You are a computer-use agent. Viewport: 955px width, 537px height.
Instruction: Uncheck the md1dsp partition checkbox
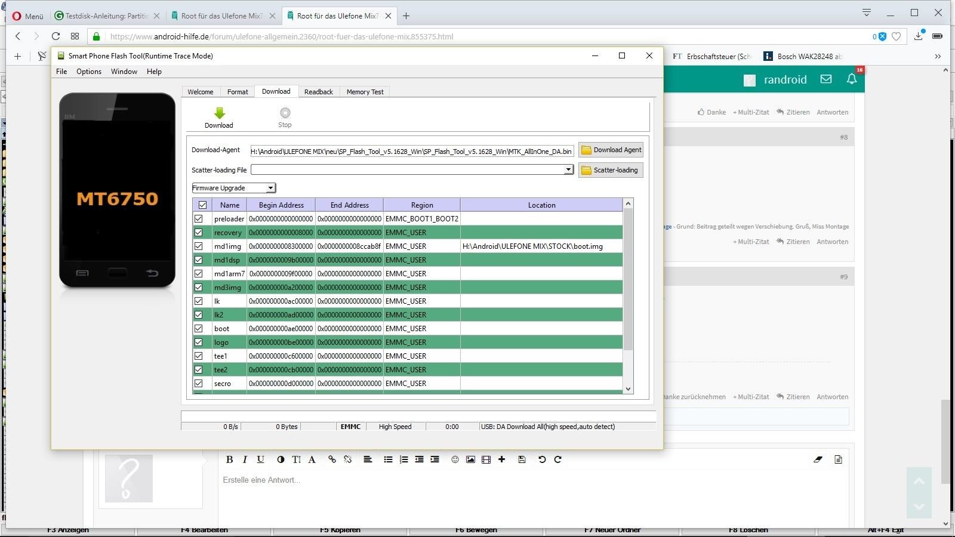click(199, 260)
